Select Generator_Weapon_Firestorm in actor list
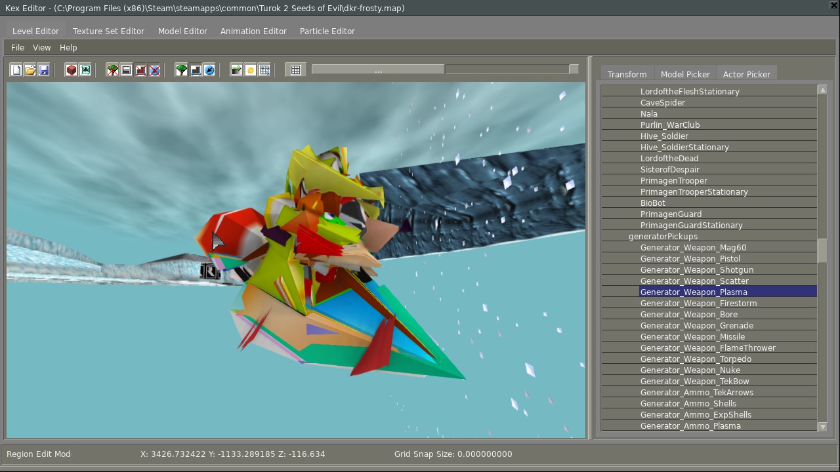This screenshot has height=472, width=840. (698, 304)
